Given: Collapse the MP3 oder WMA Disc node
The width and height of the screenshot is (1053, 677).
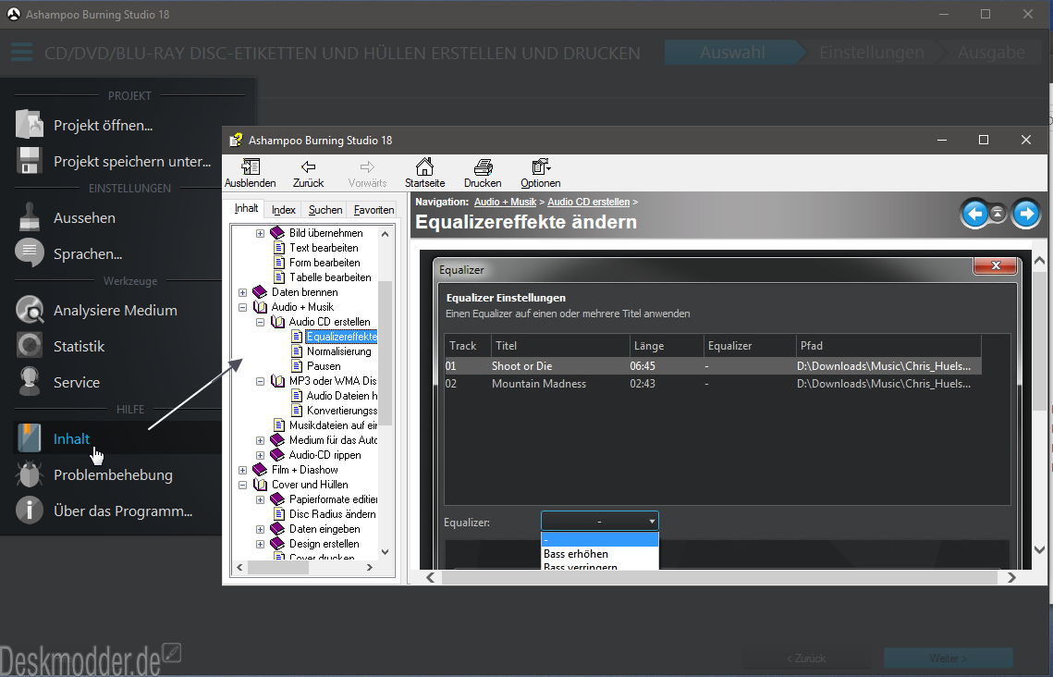Looking at the screenshot, I should 260,381.
